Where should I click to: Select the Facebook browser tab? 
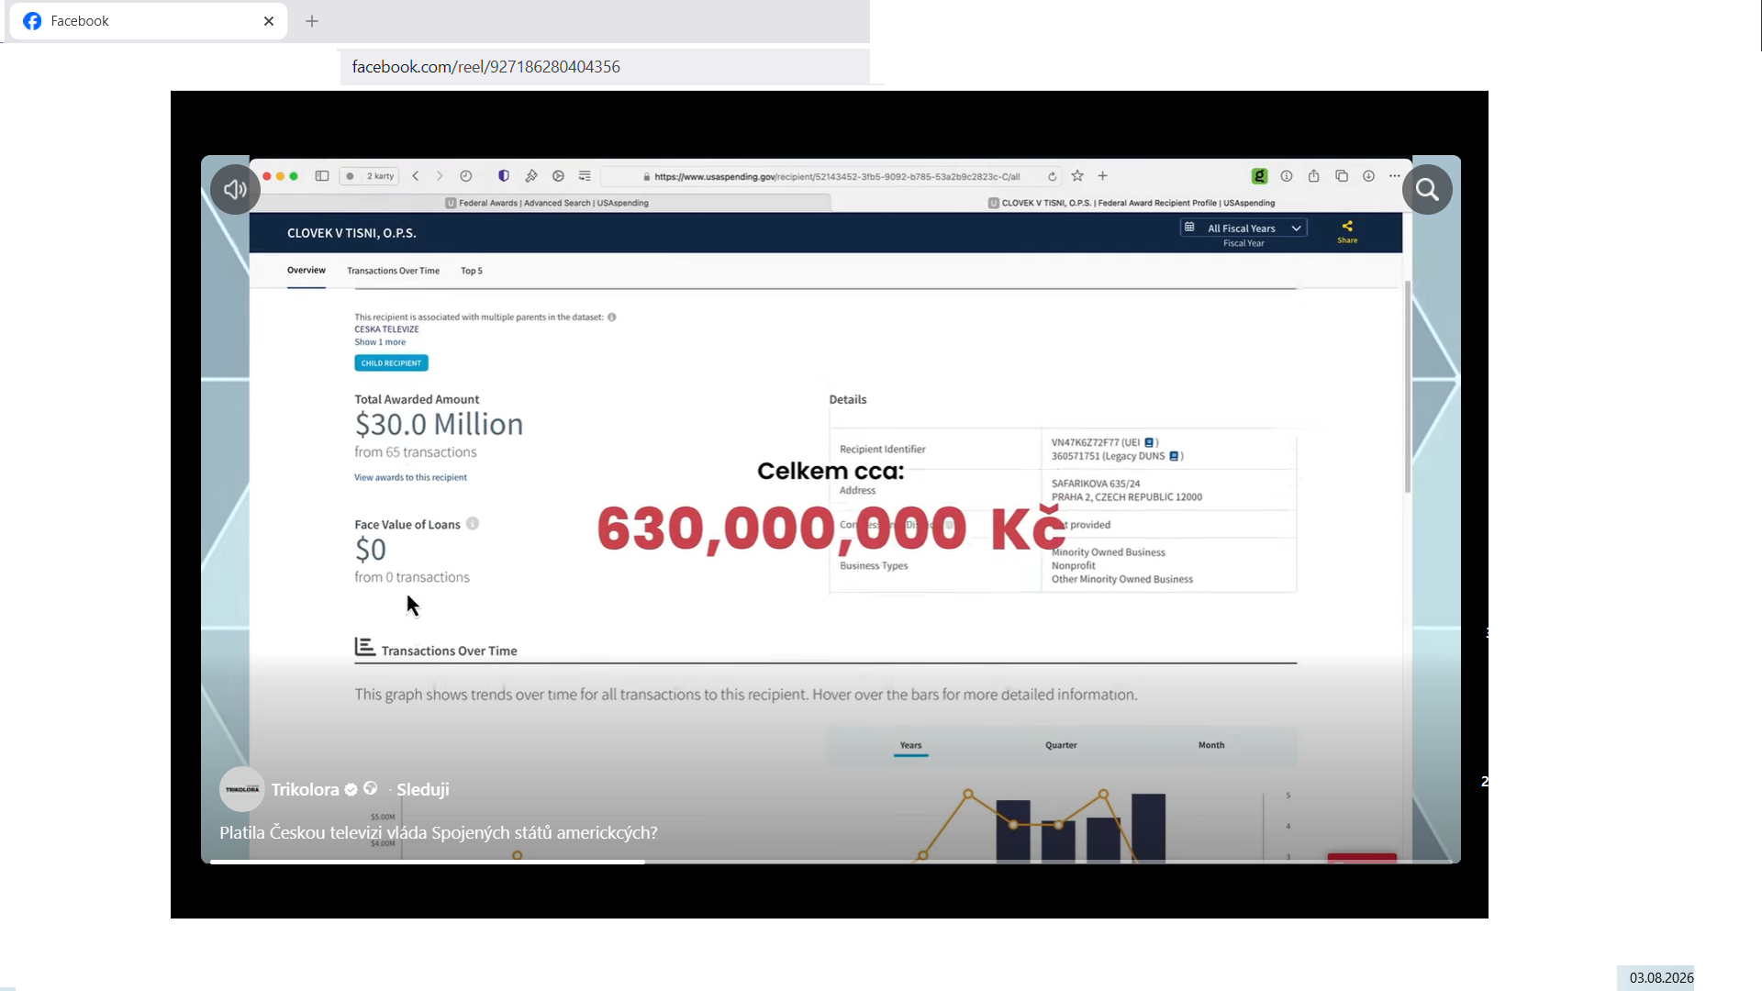click(x=149, y=21)
